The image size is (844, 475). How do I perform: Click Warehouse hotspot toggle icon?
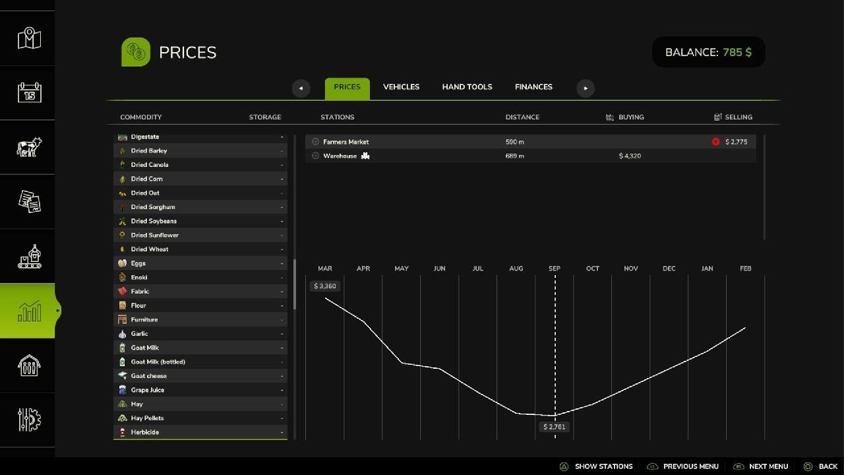[315, 156]
